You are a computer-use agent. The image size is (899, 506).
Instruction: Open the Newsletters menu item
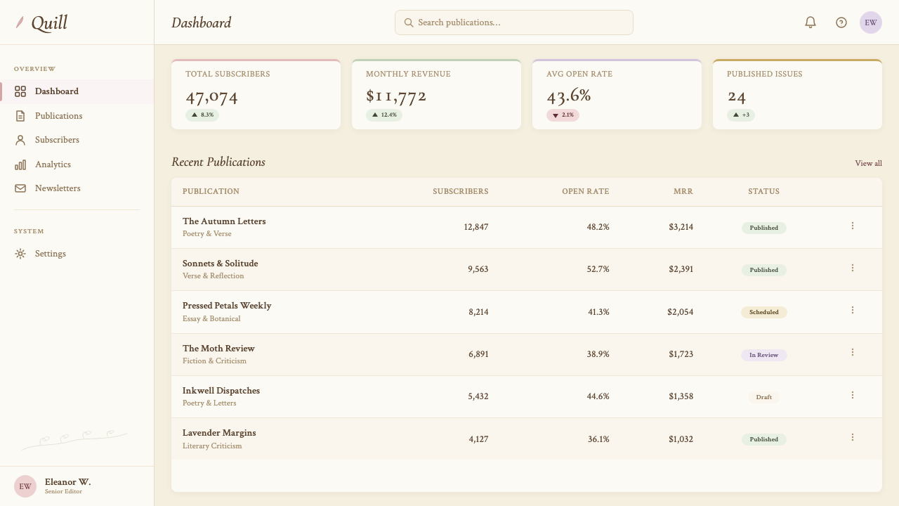click(x=77, y=188)
